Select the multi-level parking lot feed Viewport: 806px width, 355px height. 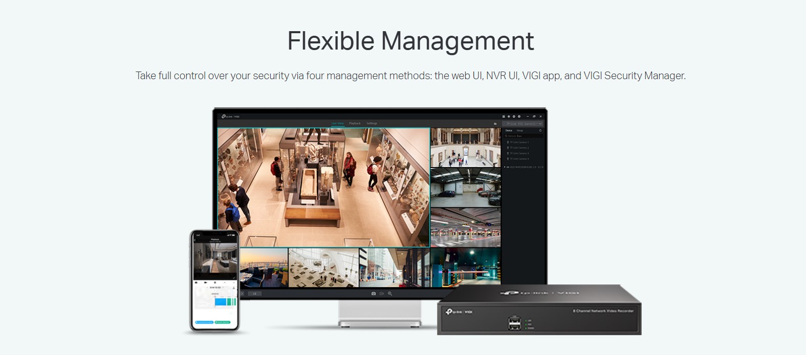pos(465,227)
